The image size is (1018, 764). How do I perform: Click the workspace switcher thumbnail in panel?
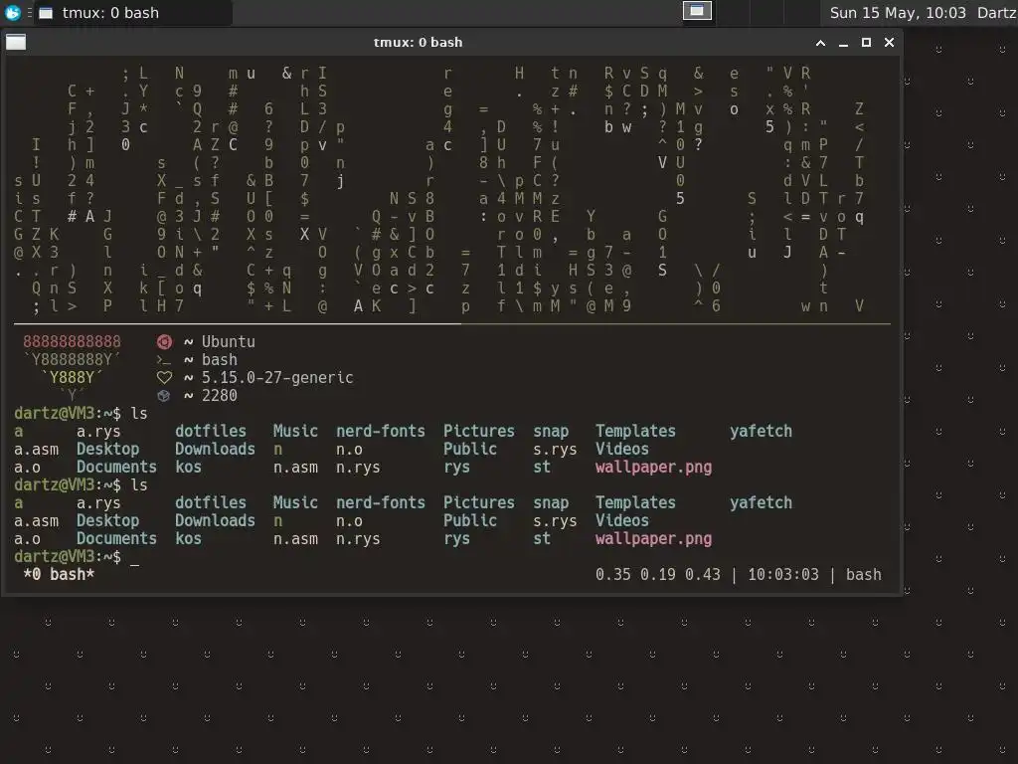click(x=697, y=10)
